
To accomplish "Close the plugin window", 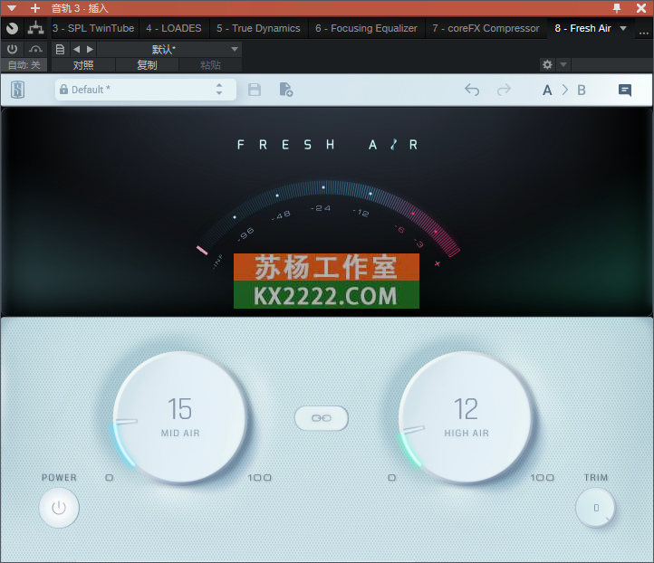I will (641, 8).
